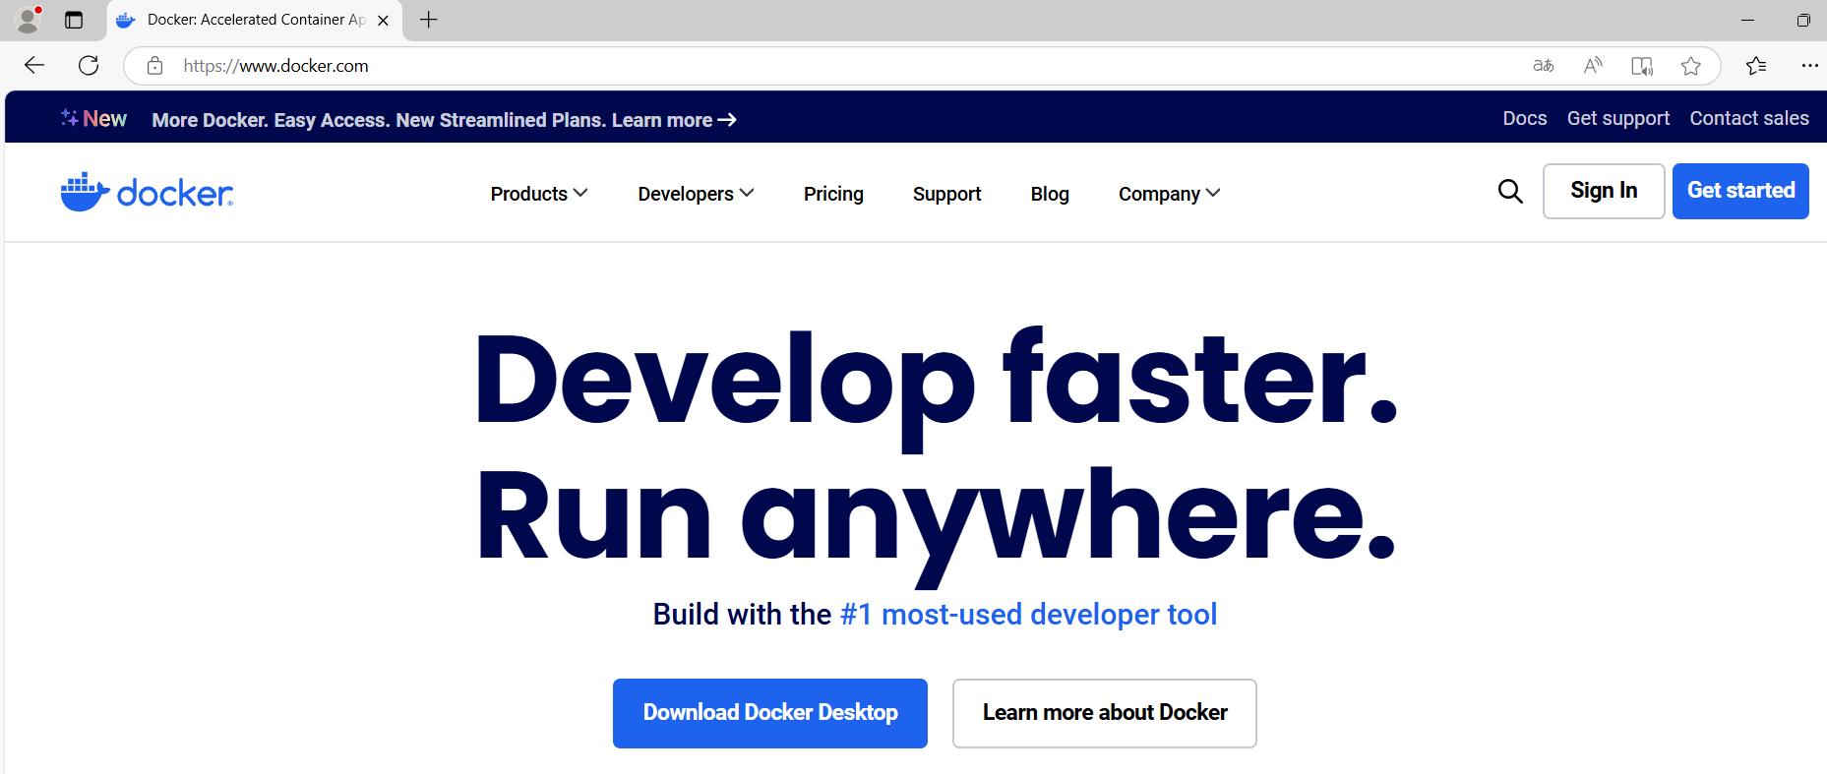Close the Docker browser tab
Viewport: 1827px width, 774px height.
point(383,20)
